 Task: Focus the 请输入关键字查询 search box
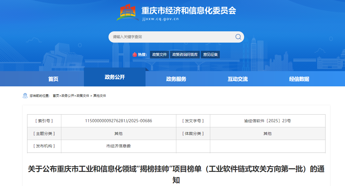click(172, 37)
